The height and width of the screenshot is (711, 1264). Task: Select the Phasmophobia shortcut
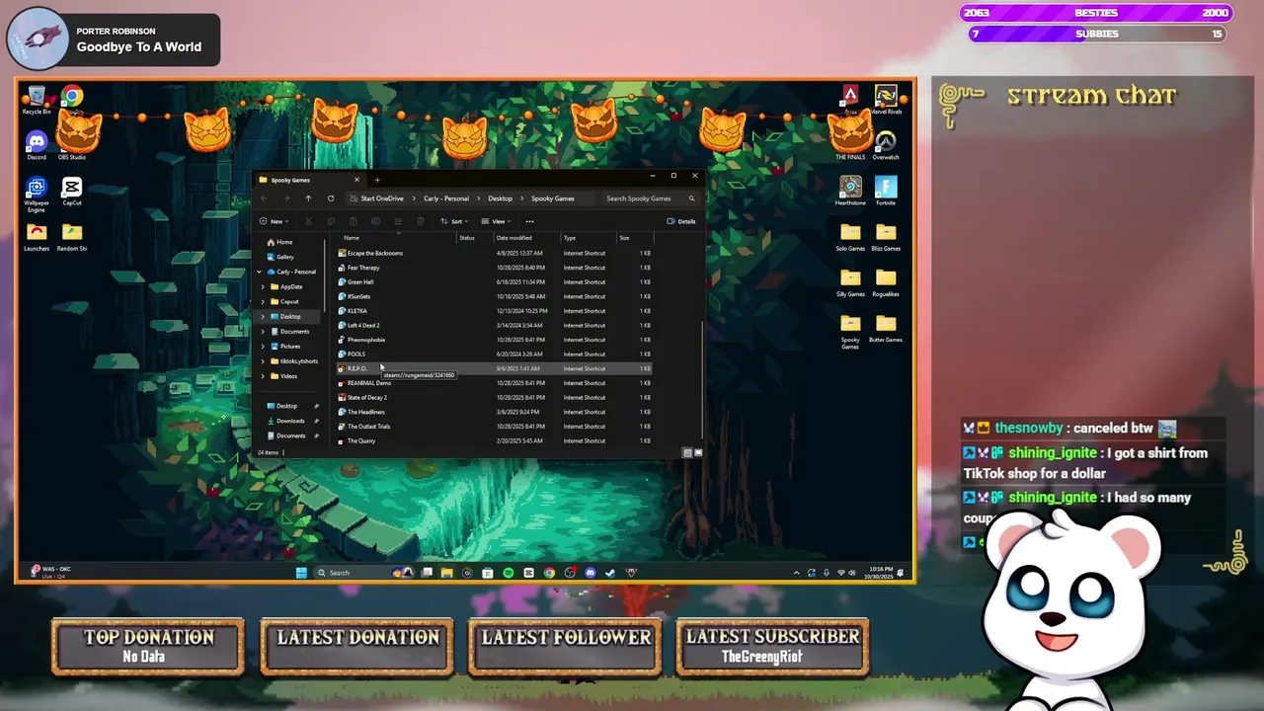click(365, 340)
